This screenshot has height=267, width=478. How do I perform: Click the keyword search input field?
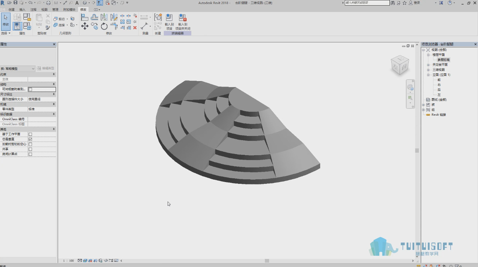[x=367, y=3]
